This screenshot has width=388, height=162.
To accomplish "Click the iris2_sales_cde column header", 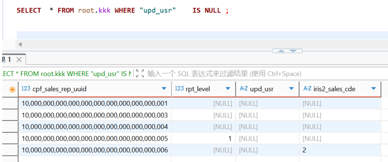I will coord(340,89).
